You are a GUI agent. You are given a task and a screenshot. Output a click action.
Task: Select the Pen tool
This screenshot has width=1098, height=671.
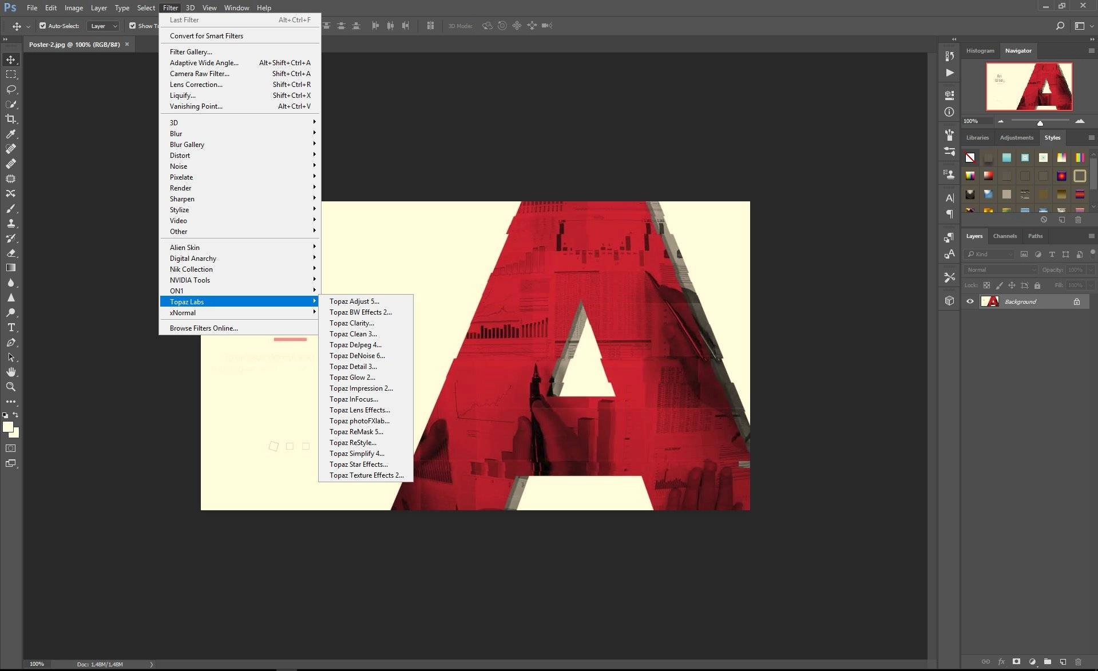tap(11, 342)
